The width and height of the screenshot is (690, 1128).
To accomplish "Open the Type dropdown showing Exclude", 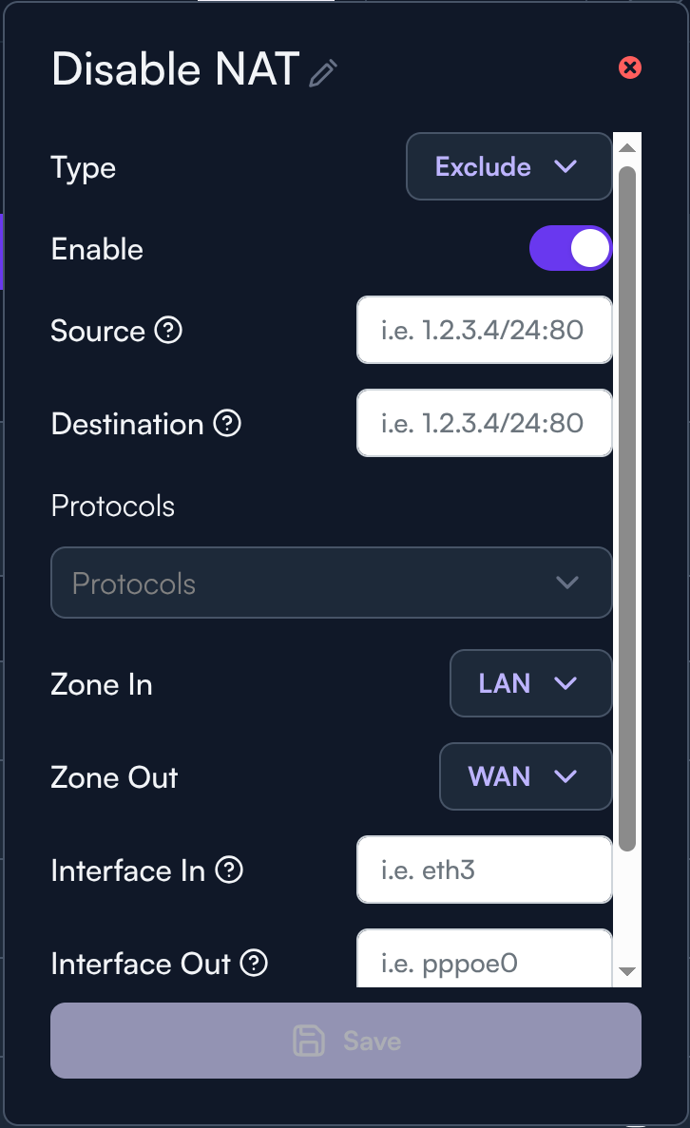I will [x=508, y=167].
